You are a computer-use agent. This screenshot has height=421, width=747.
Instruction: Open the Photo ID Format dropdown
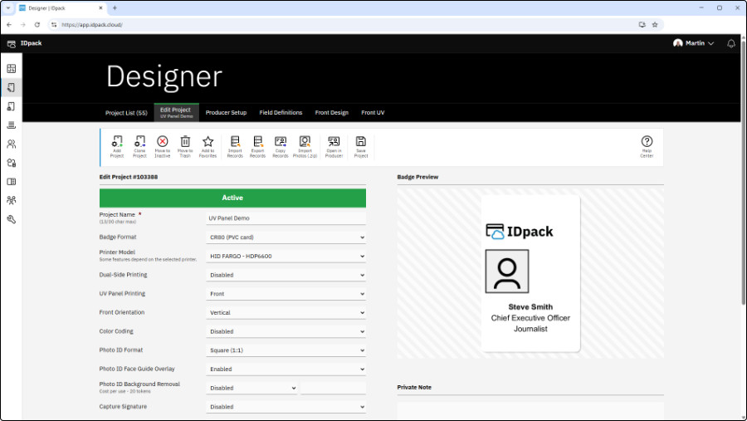pos(286,350)
